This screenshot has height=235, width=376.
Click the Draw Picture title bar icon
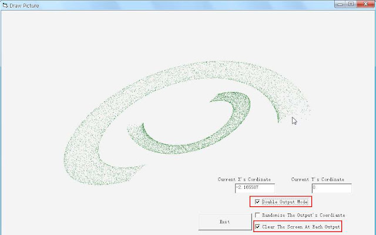click(x=5, y=5)
